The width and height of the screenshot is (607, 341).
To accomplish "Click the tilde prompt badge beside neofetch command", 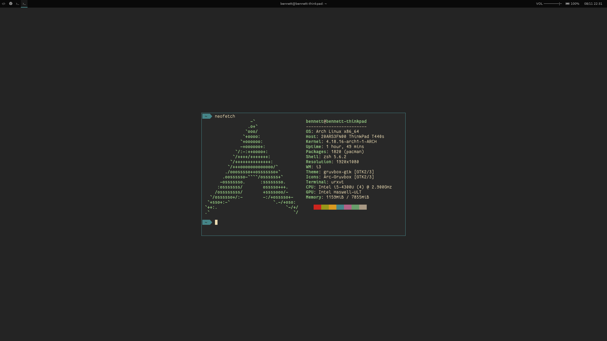I will point(207,116).
